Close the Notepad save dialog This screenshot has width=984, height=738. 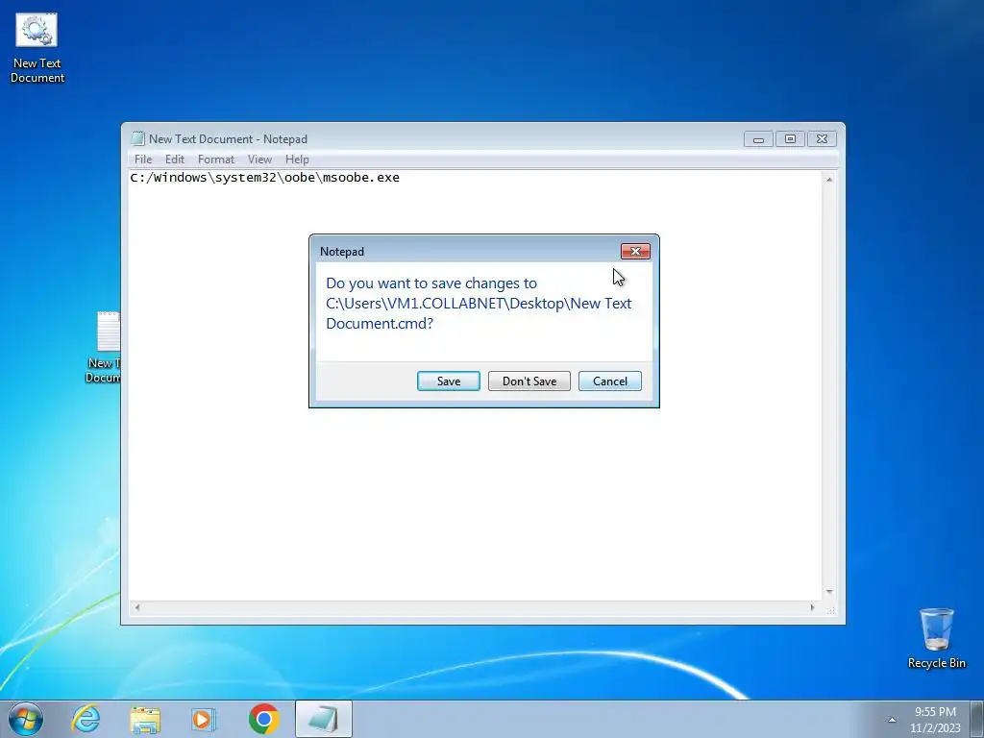[635, 252]
